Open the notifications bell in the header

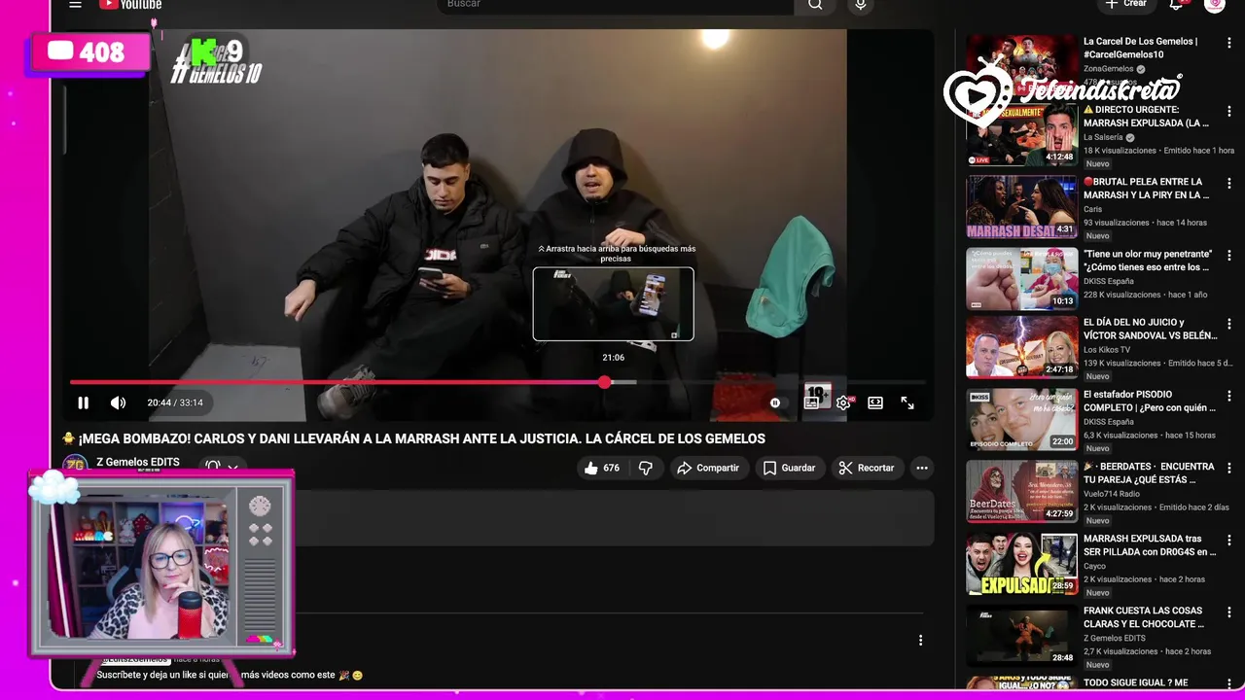click(1176, 4)
